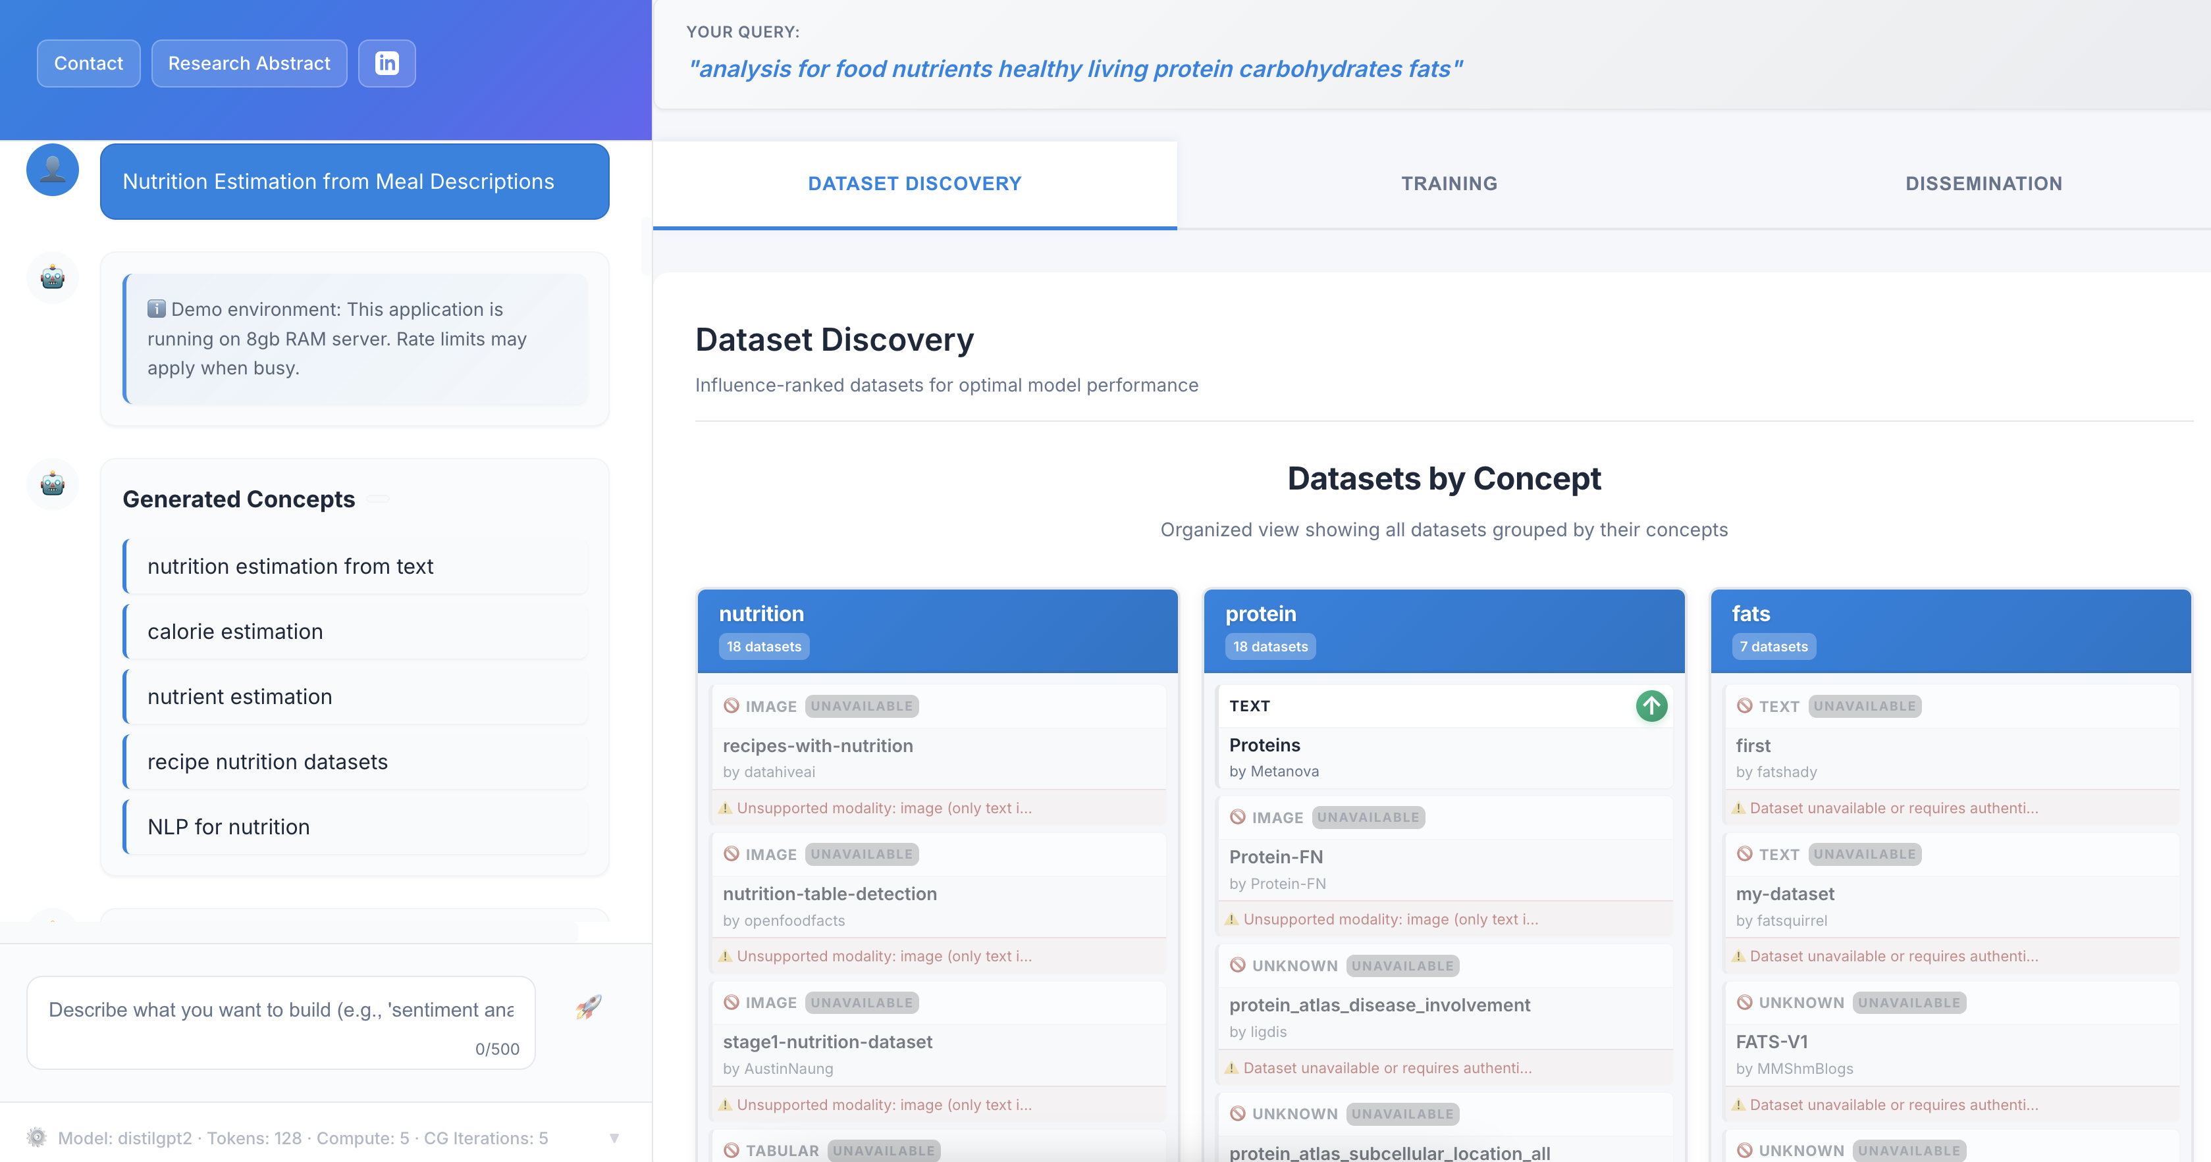This screenshot has height=1162, width=2211.
Task: Switch to the Dataset Discovery tab
Action: point(914,184)
